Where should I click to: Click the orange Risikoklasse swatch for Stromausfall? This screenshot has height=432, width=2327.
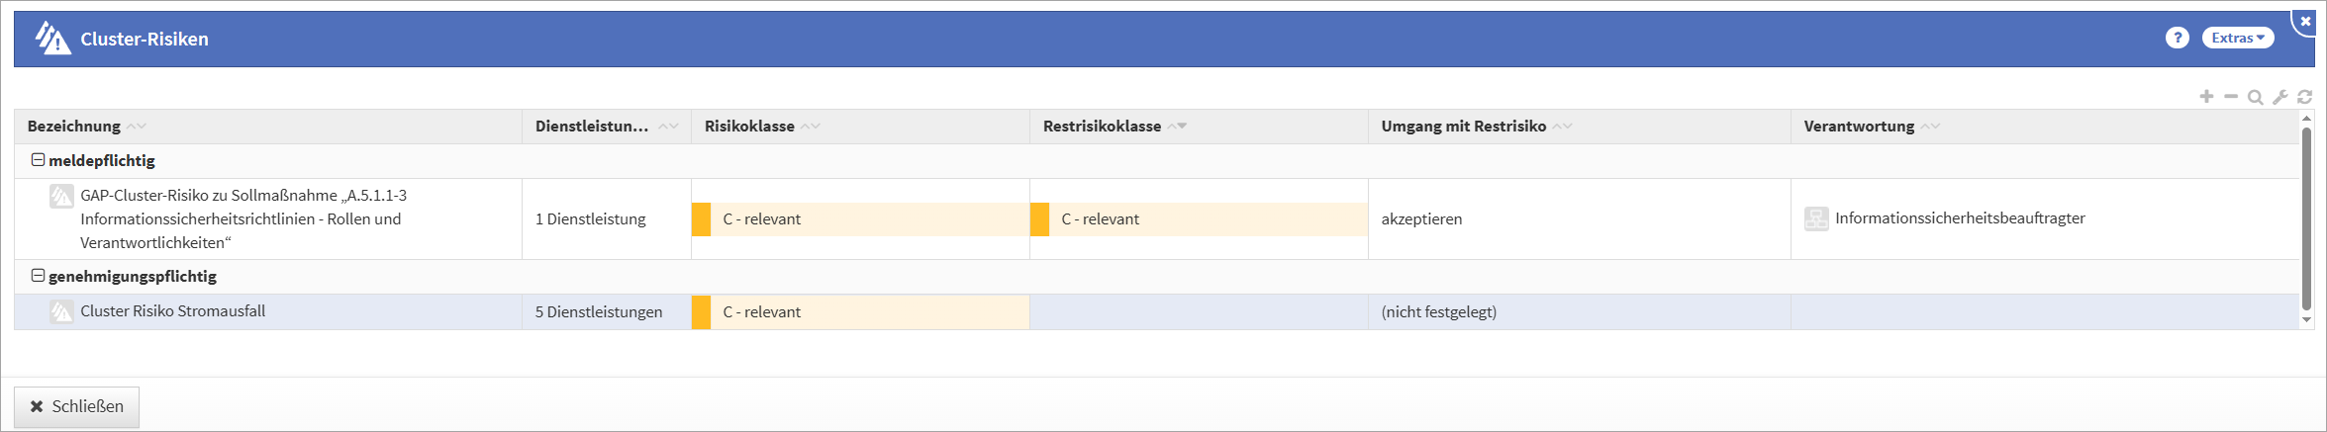click(701, 312)
